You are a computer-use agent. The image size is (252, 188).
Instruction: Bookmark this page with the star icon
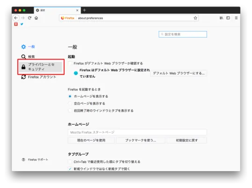click(195, 18)
